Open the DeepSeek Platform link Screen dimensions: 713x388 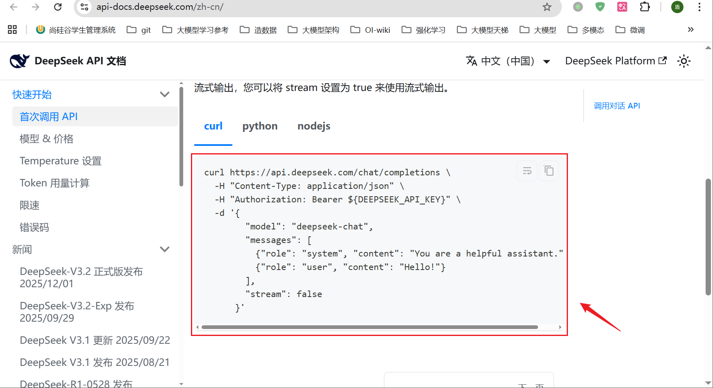tap(616, 61)
